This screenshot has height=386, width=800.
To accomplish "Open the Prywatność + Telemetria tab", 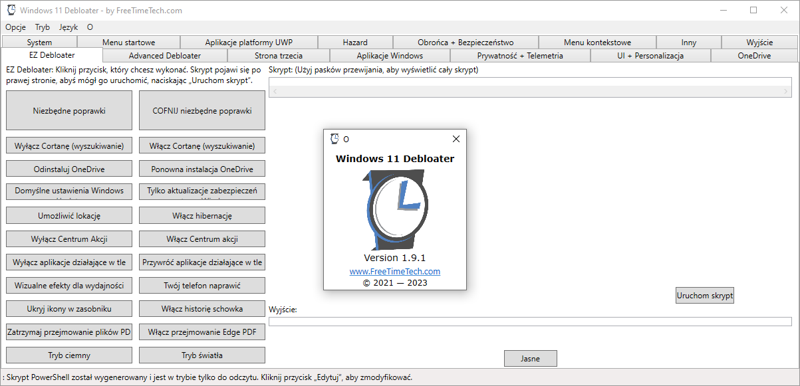I will coord(520,56).
